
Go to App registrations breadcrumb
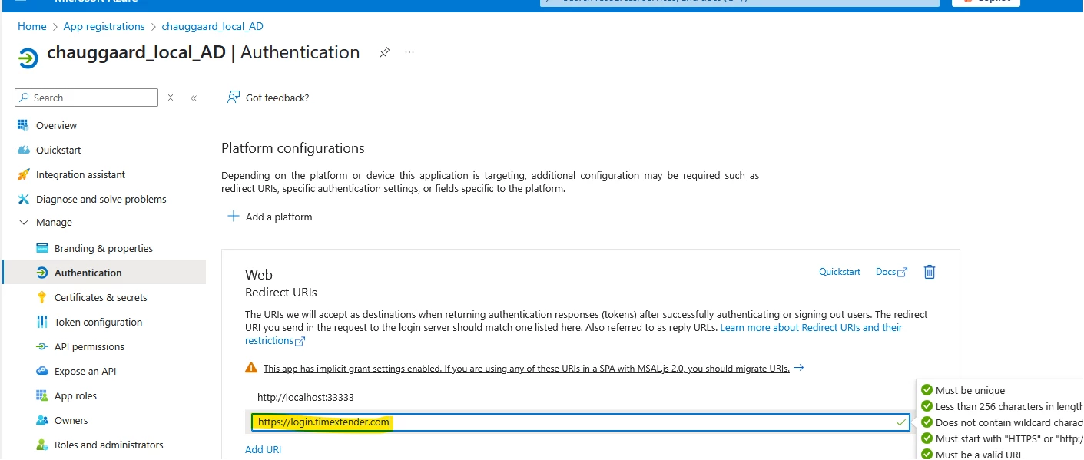click(x=104, y=26)
